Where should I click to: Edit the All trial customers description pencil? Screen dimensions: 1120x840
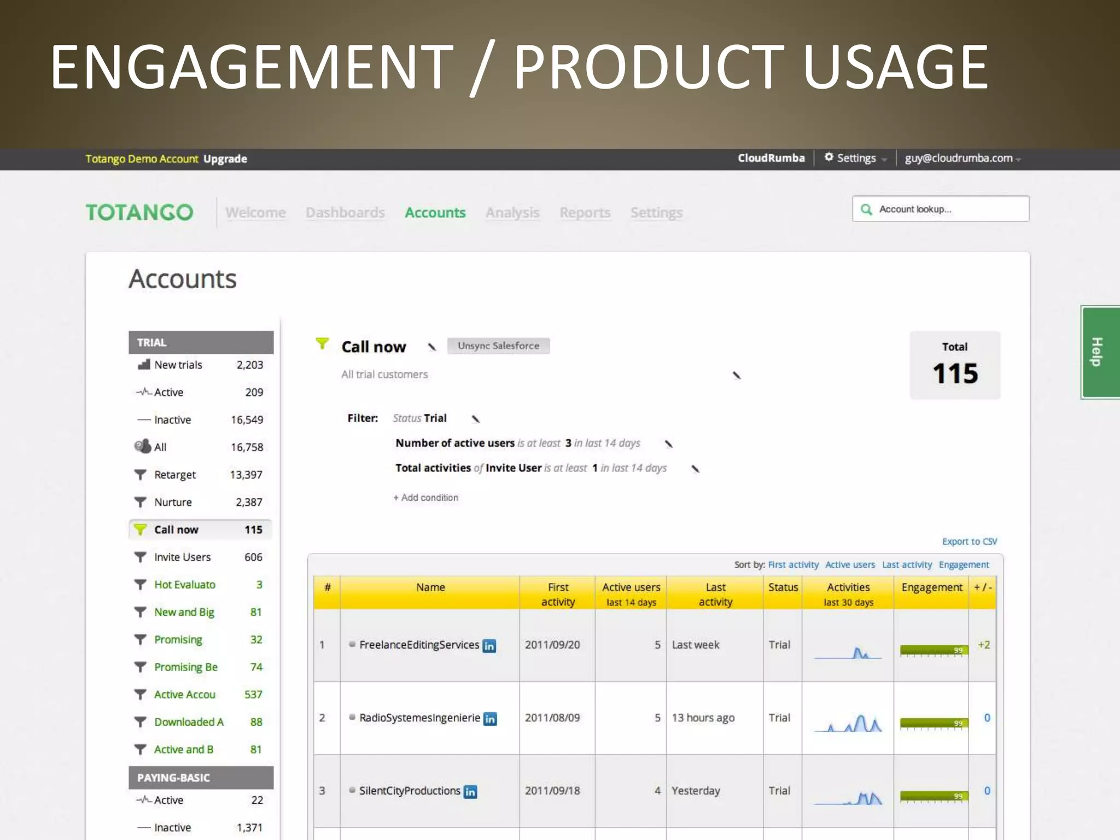737,375
